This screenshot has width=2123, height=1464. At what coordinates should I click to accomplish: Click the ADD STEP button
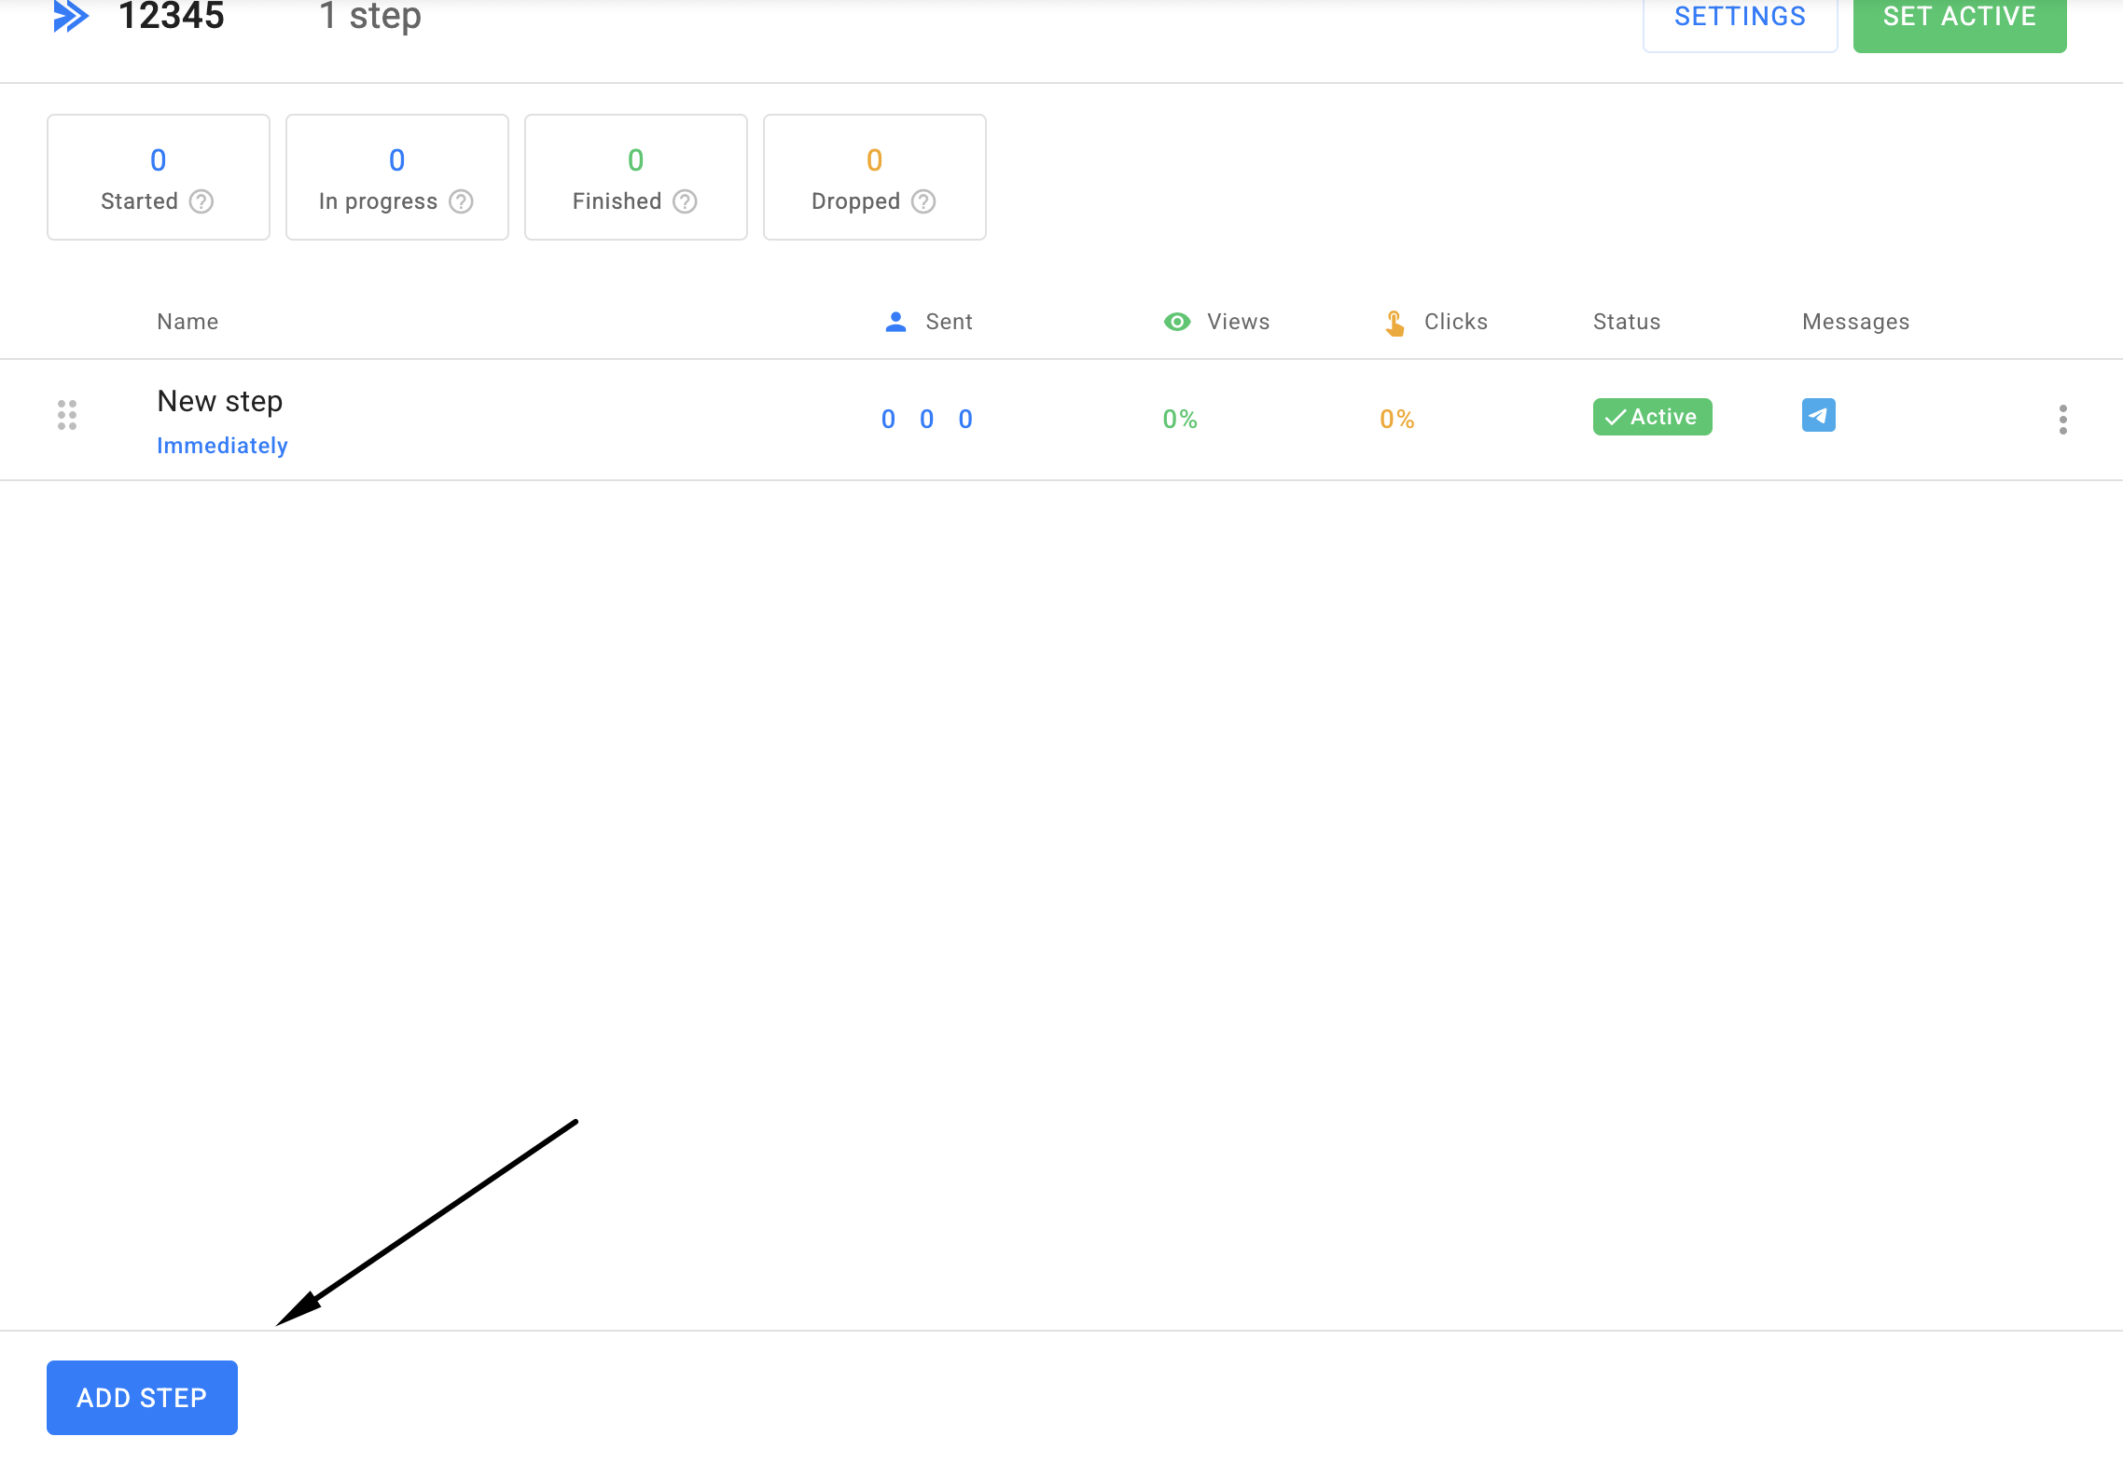[x=142, y=1397]
